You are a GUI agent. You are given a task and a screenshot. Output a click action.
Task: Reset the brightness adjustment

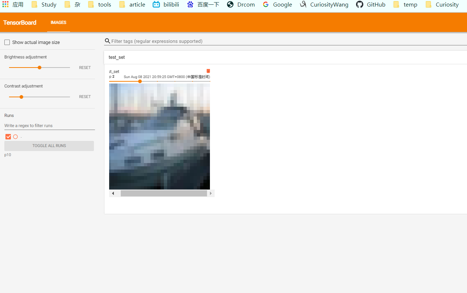coord(84,68)
